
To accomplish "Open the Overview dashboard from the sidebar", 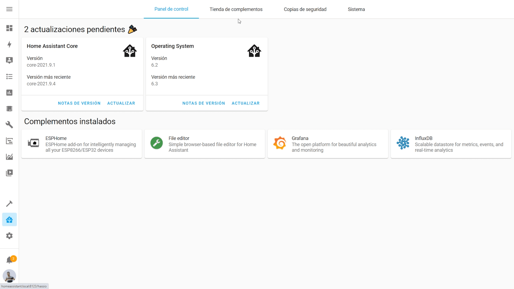I will (x=9, y=28).
